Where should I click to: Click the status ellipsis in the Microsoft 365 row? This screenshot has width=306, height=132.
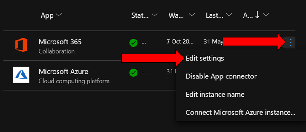(144, 43)
